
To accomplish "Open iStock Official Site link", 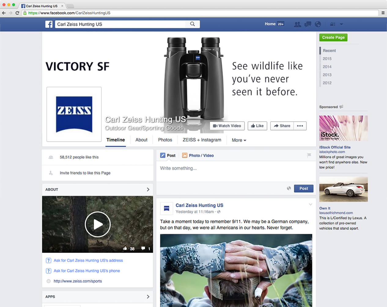I will (335, 147).
